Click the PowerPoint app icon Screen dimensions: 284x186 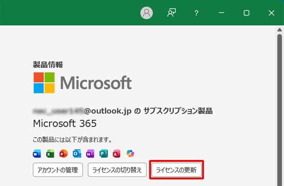pyautogui.click(x=63, y=154)
